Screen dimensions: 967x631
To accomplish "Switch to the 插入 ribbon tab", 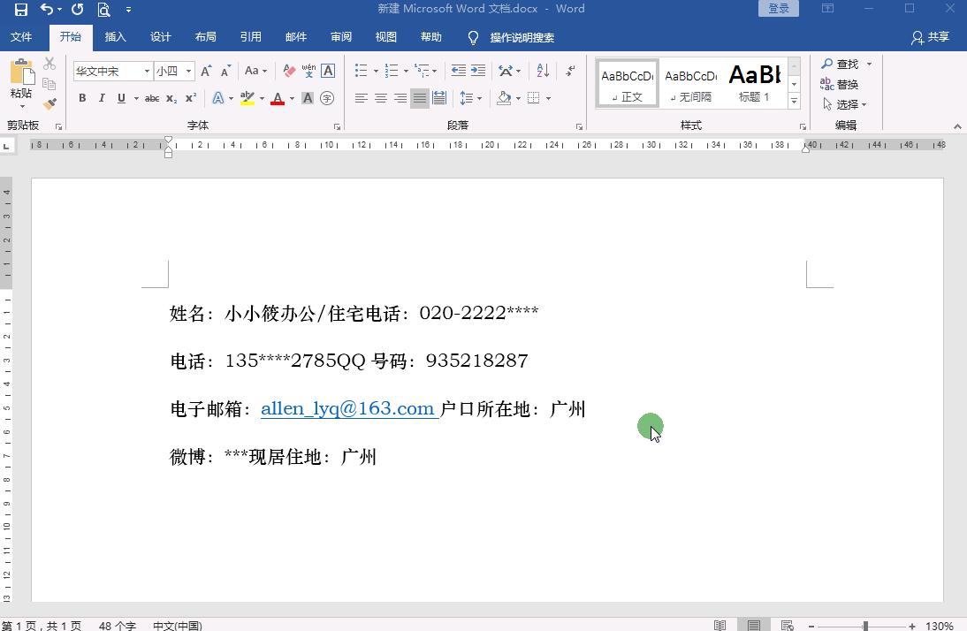I will (115, 37).
